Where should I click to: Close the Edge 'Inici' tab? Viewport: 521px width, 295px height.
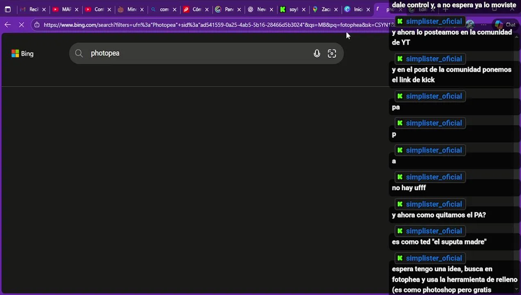click(x=368, y=9)
